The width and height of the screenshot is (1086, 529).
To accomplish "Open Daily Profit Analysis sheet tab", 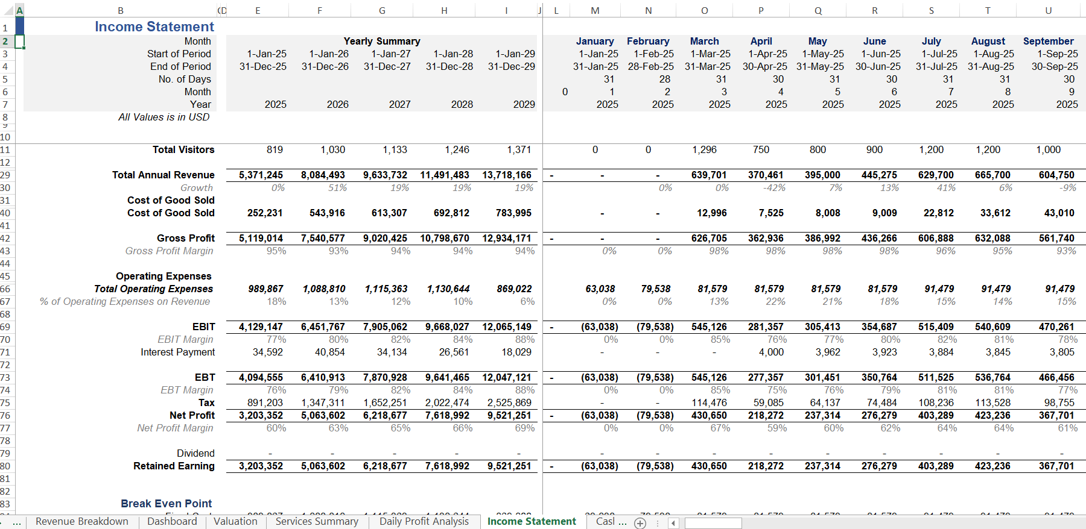I will [x=424, y=521].
